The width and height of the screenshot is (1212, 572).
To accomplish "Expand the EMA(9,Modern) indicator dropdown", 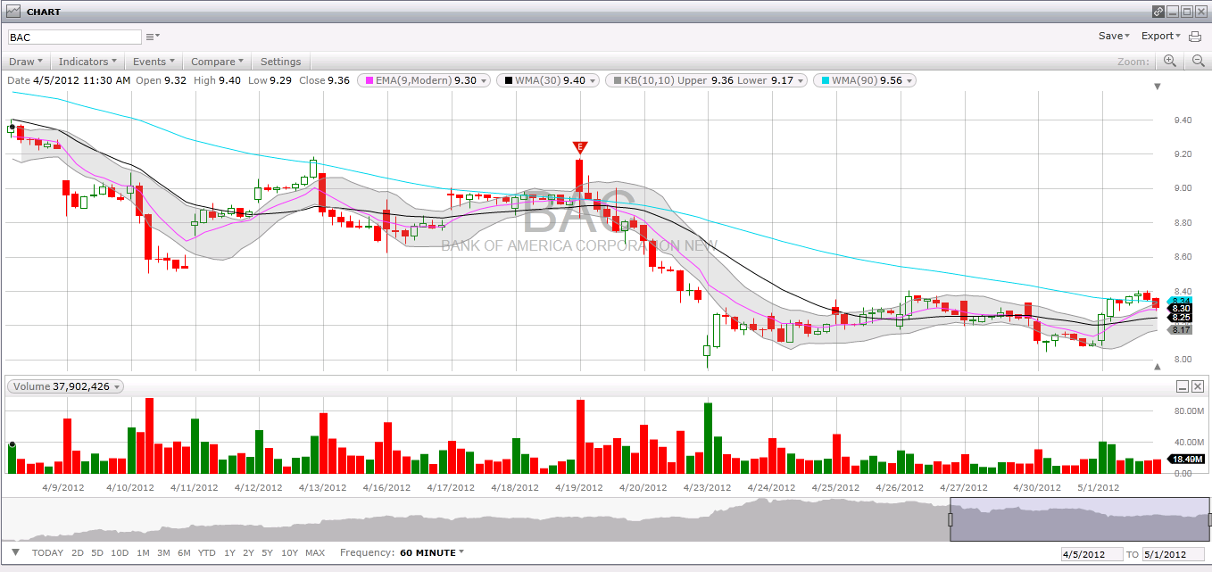I will 485,80.
